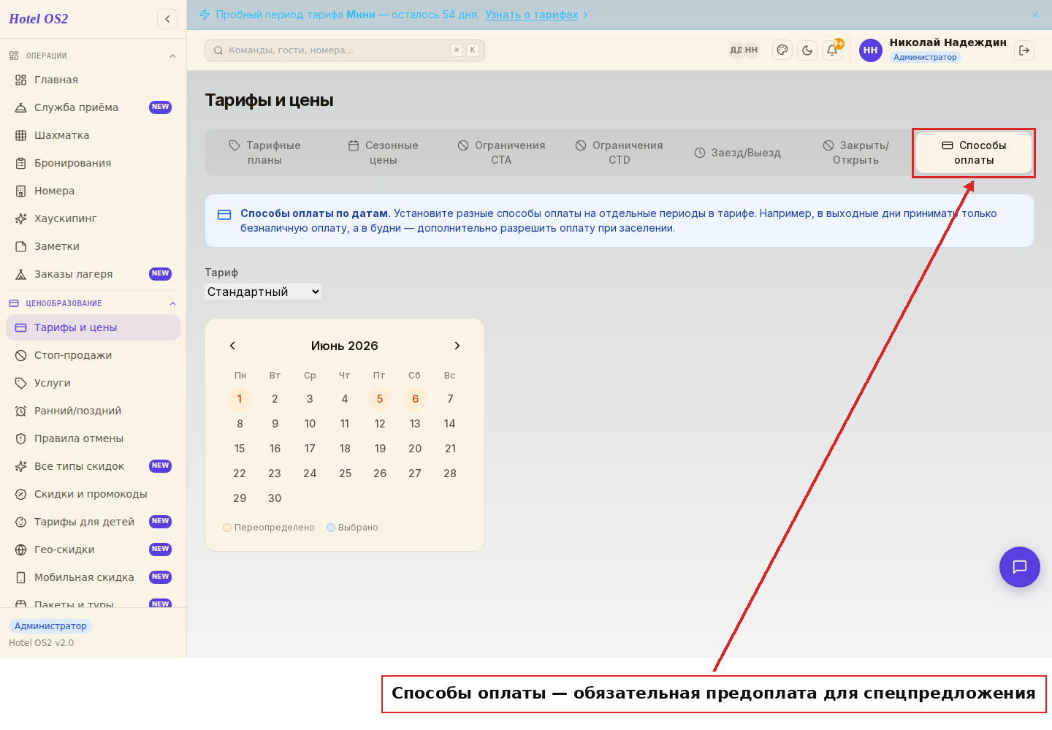The width and height of the screenshot is (1052, 730).
Task: Click the Hotel OS2 logo
Action: (38, 19)
